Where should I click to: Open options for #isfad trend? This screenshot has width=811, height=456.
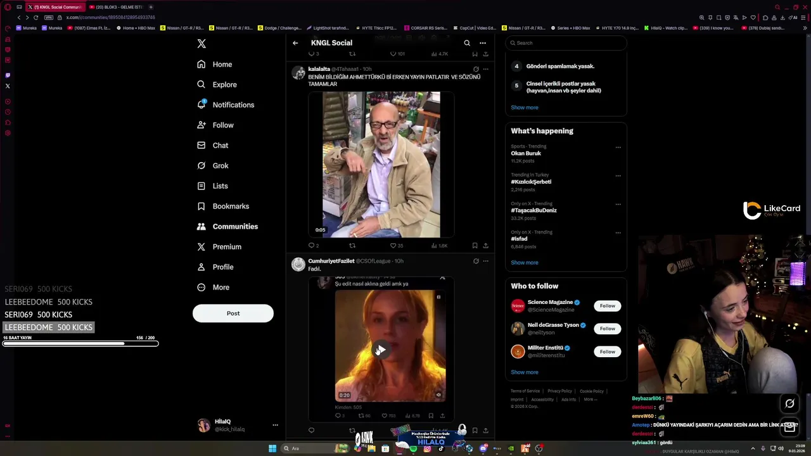618,233
